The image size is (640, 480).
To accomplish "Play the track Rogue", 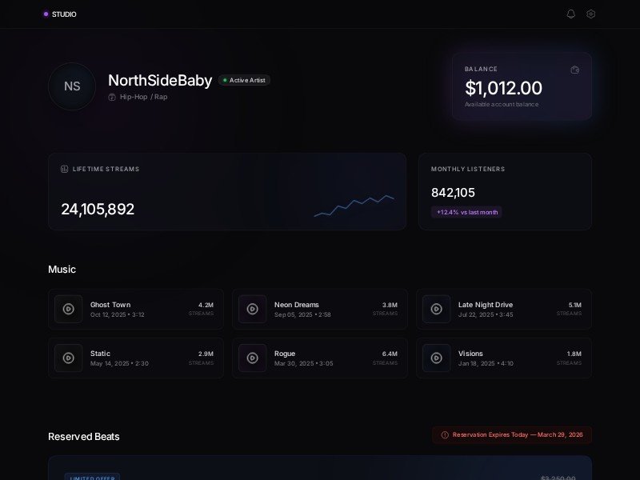I will [x=252, y=358].
